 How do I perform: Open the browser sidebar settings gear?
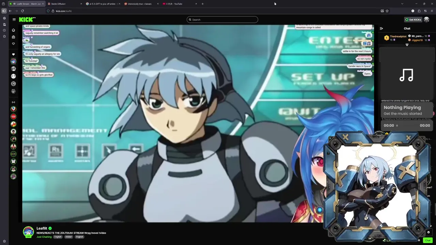[4, 241]
